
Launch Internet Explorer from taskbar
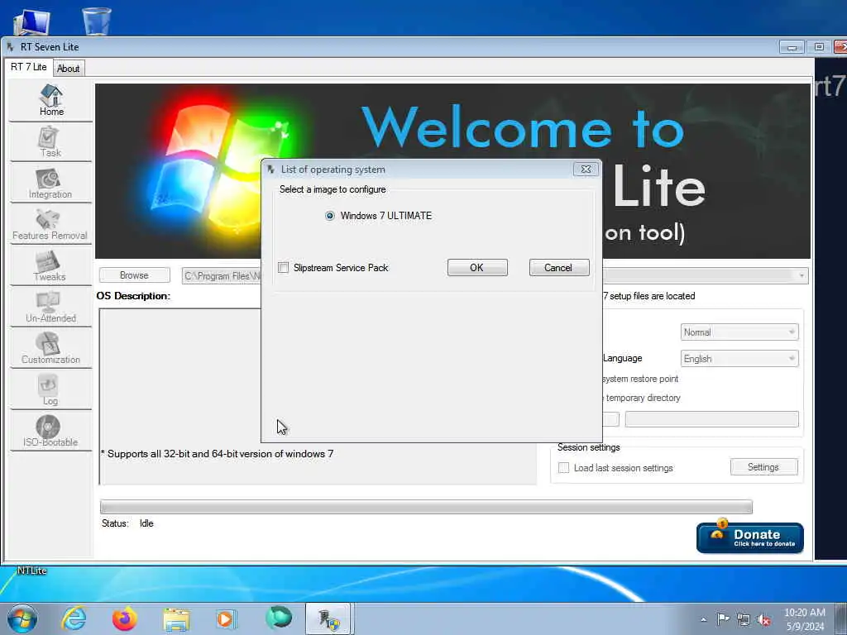[x=74, y=618]
